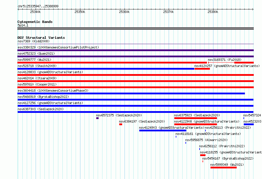Click the nsv6384197 (Sedlazeck2020) label

pos(142,121)
